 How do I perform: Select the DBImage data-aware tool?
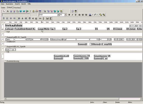pos(58,11)
